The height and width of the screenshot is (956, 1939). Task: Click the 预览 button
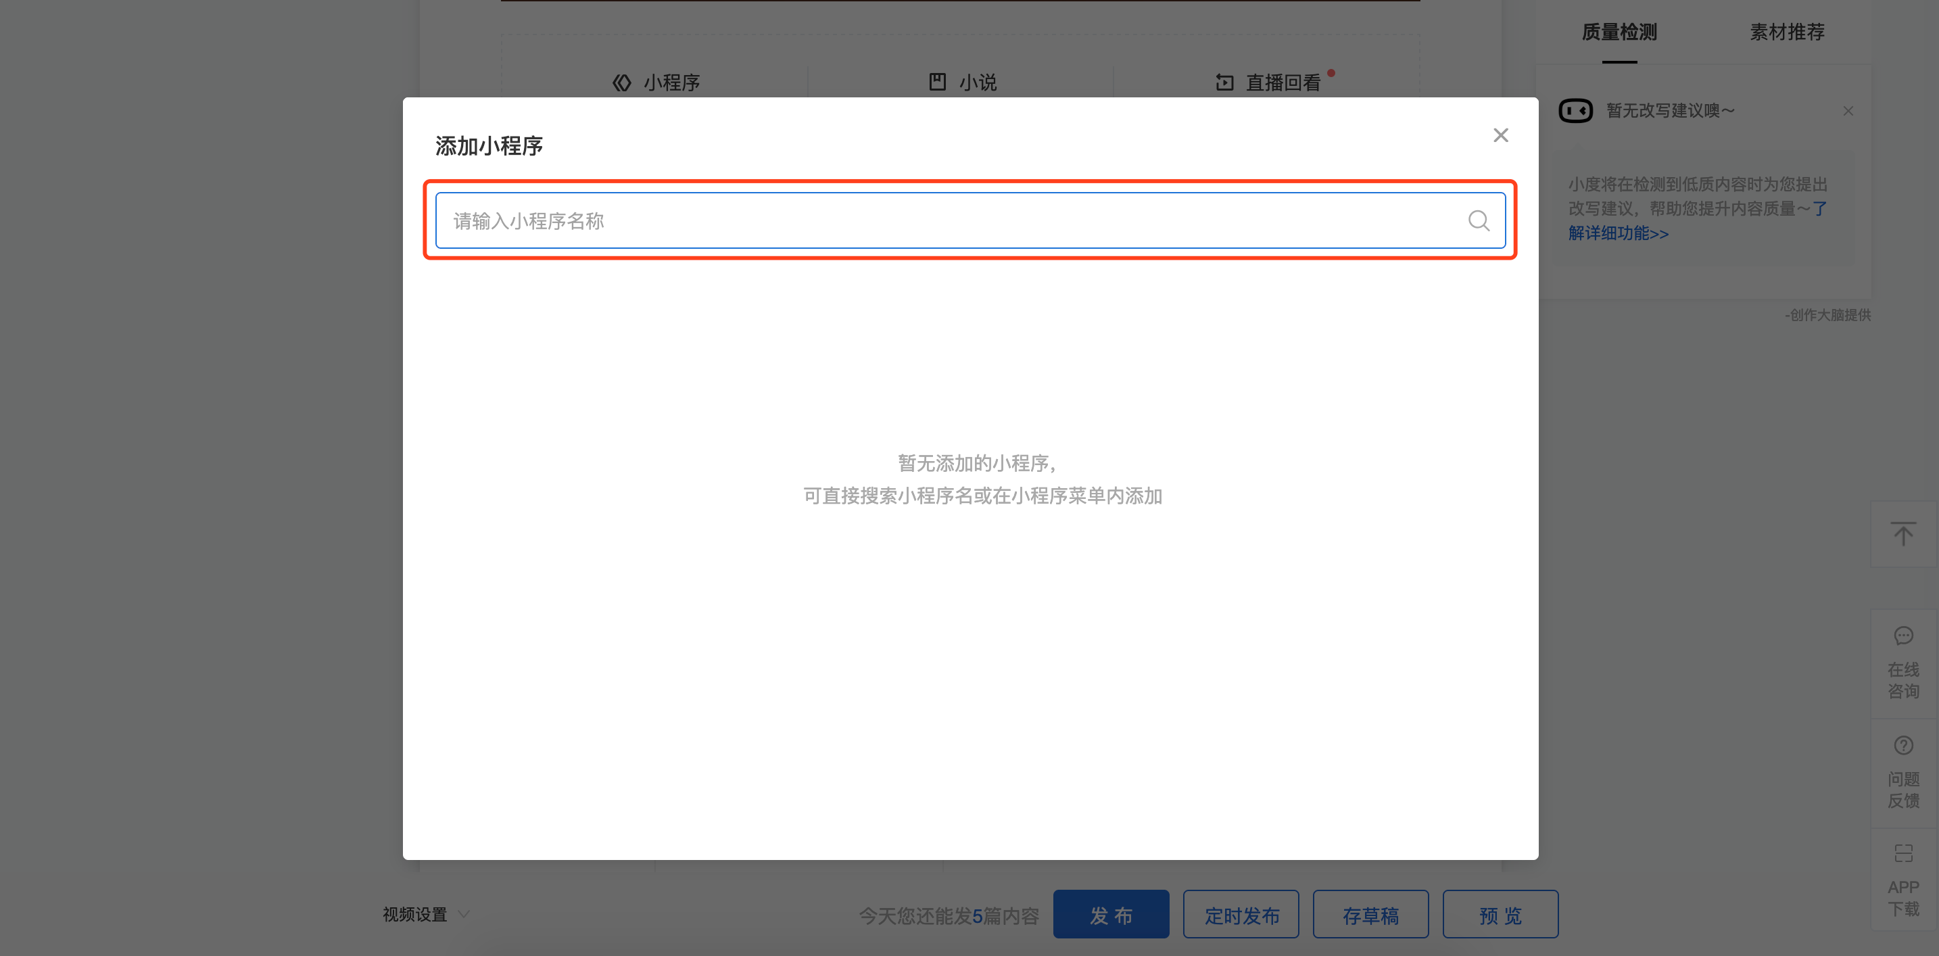click(1500, 915)
